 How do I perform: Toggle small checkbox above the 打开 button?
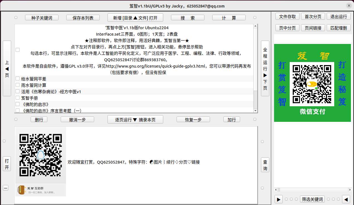[4, 141]
